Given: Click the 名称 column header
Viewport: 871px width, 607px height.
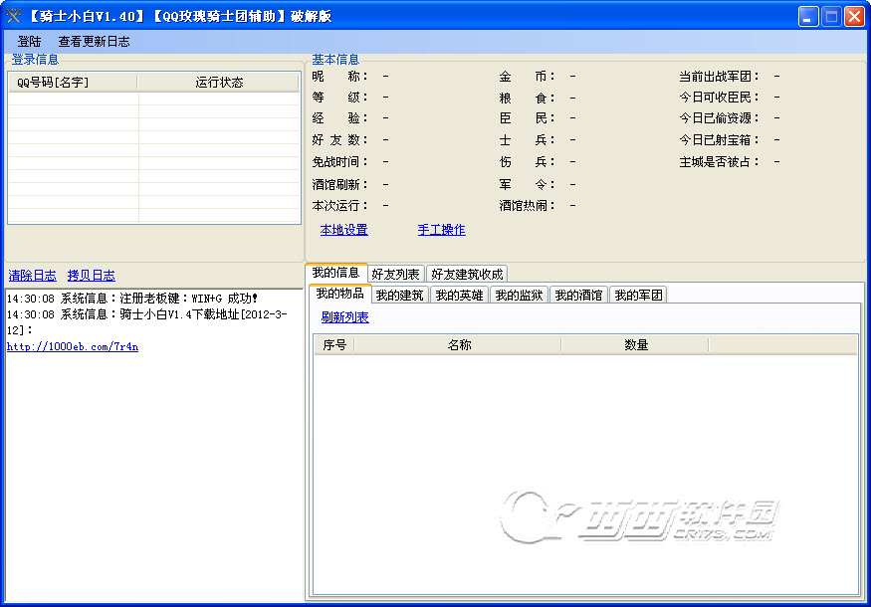Looking at the screenshot, I should click(459, 345).
